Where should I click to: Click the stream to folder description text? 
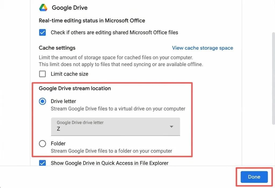[x=111, y=151]
